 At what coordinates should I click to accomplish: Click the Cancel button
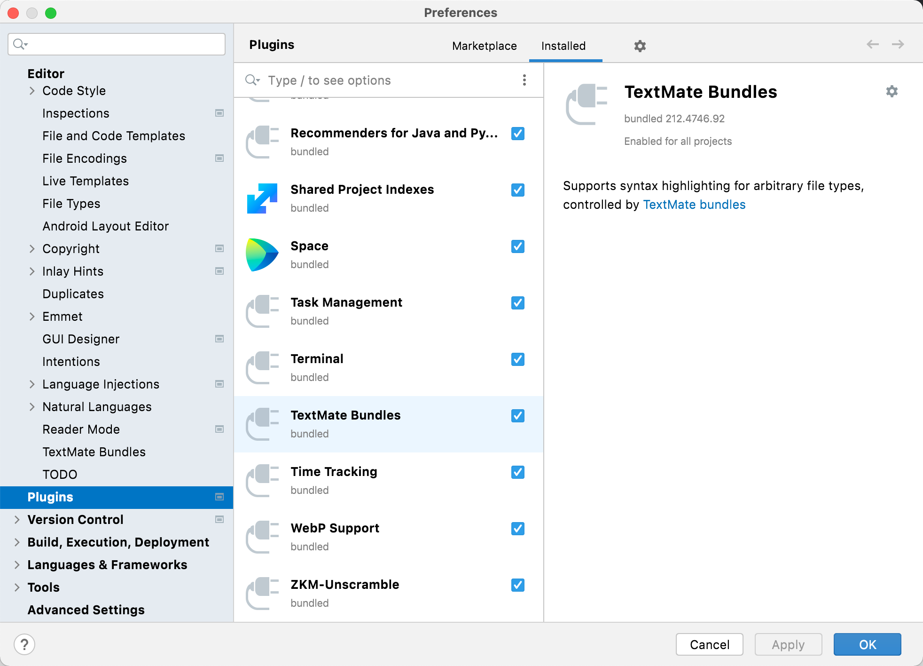click(710, 644)
